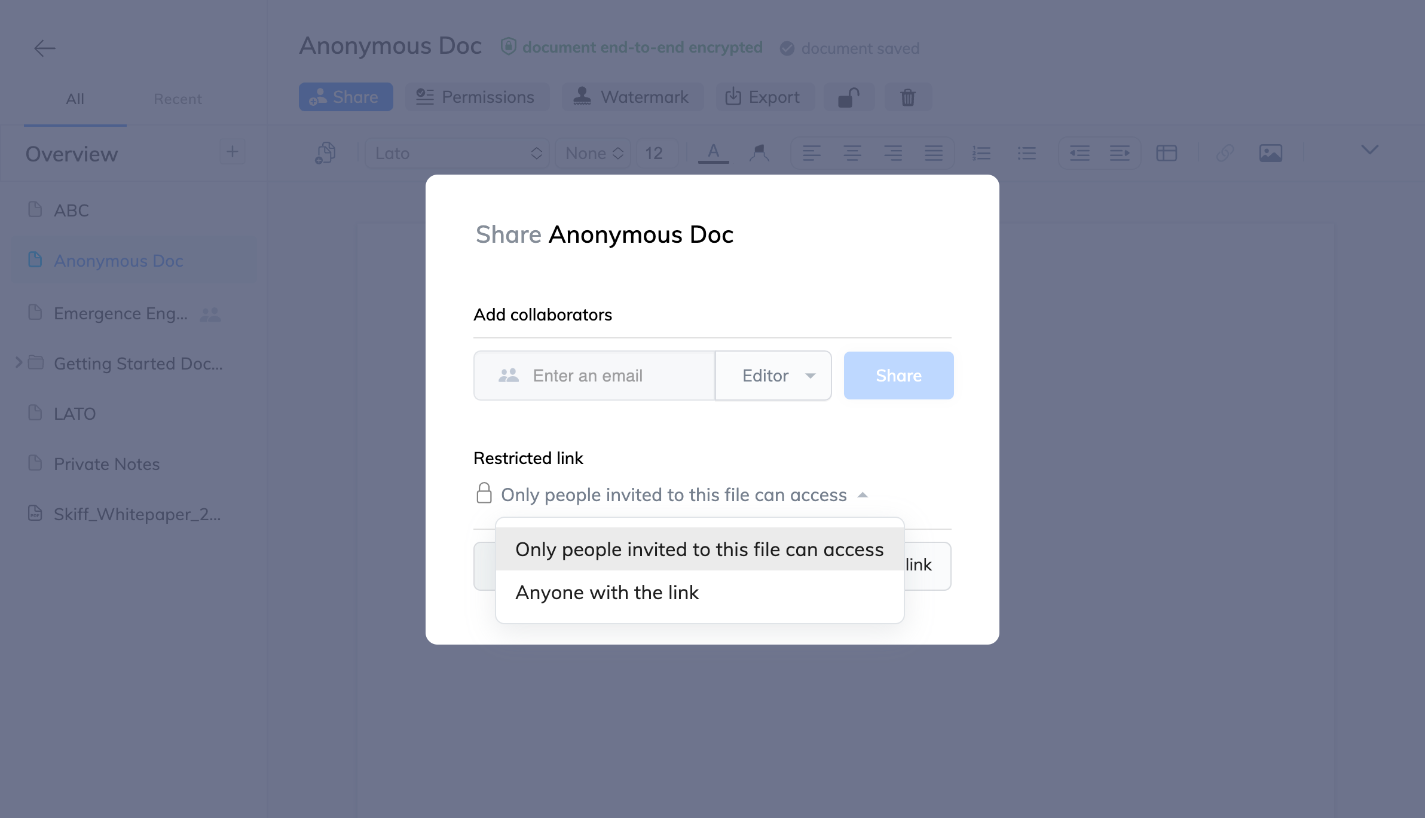Click the unlock padlock toolbar icon
This screenshot has height=818, width=1425.
[849, 97]
